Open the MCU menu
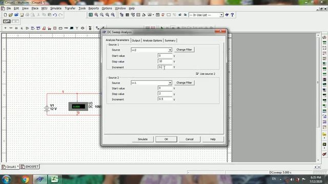The height and width of the screenshot is (184, 328). tap(44, 8)
